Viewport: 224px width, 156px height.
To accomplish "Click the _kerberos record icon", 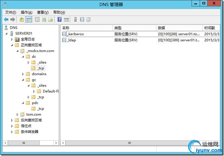I will 64,34.
